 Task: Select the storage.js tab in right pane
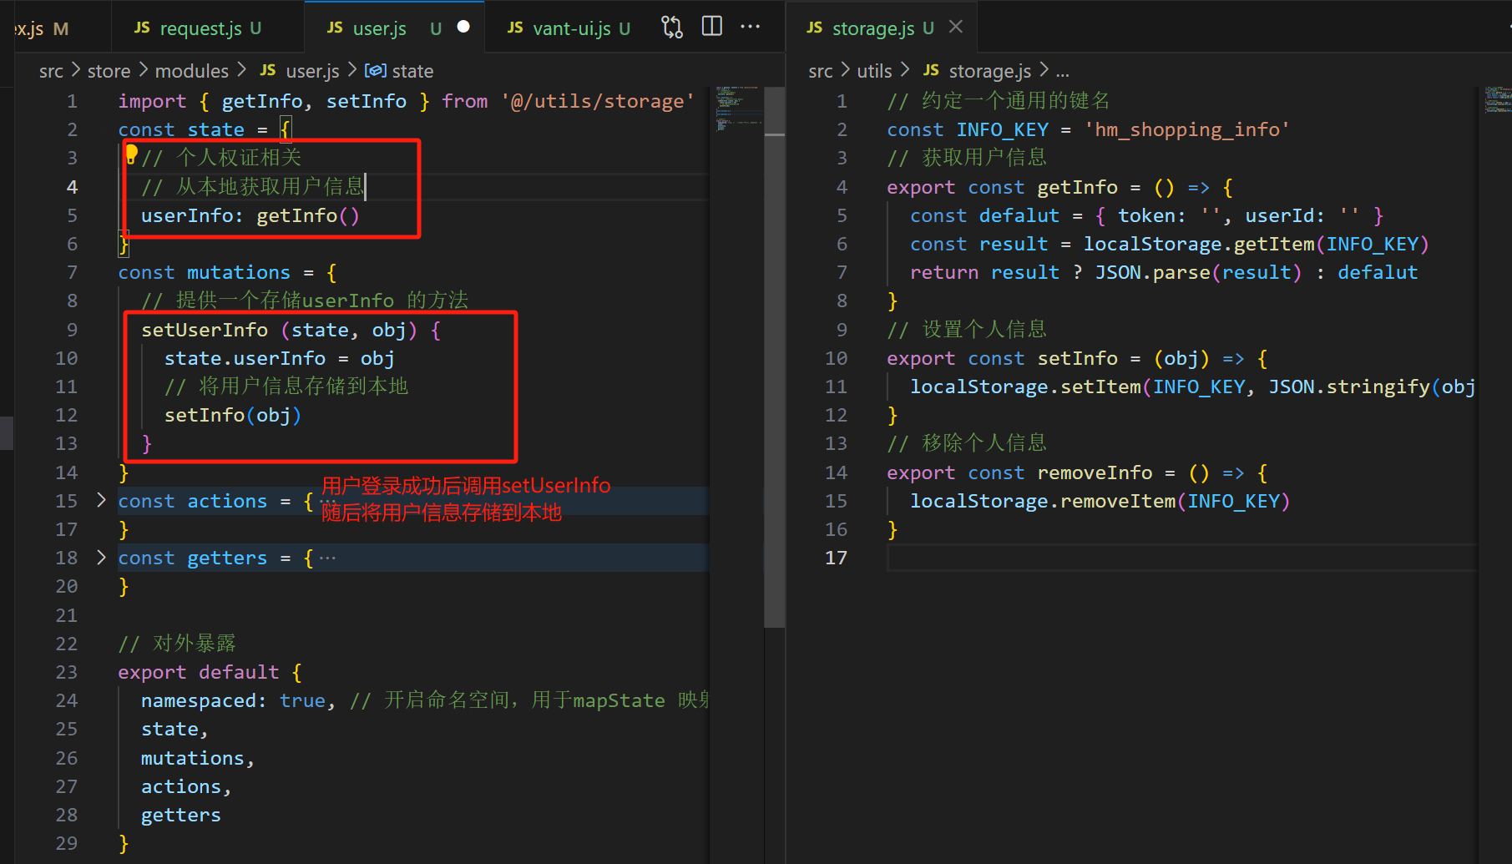tap(871, 28)
